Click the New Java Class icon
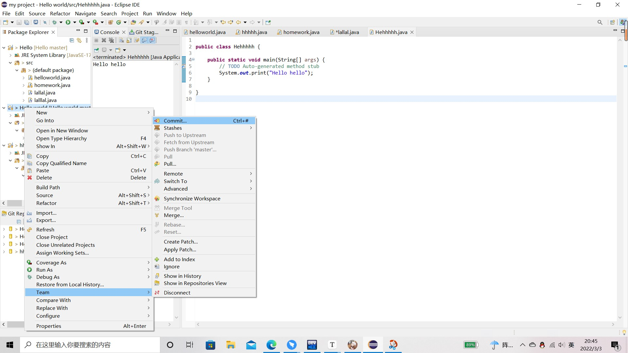Viewport: 628px width, 353px height. [x=119, y=22]
